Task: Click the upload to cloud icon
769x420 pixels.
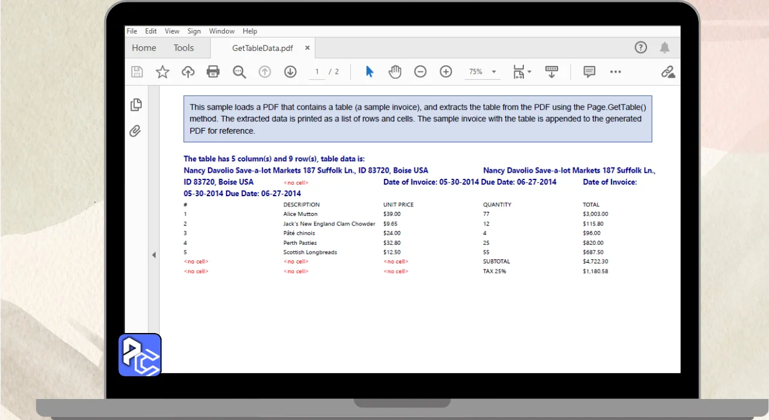Action: tap(188, 72)
